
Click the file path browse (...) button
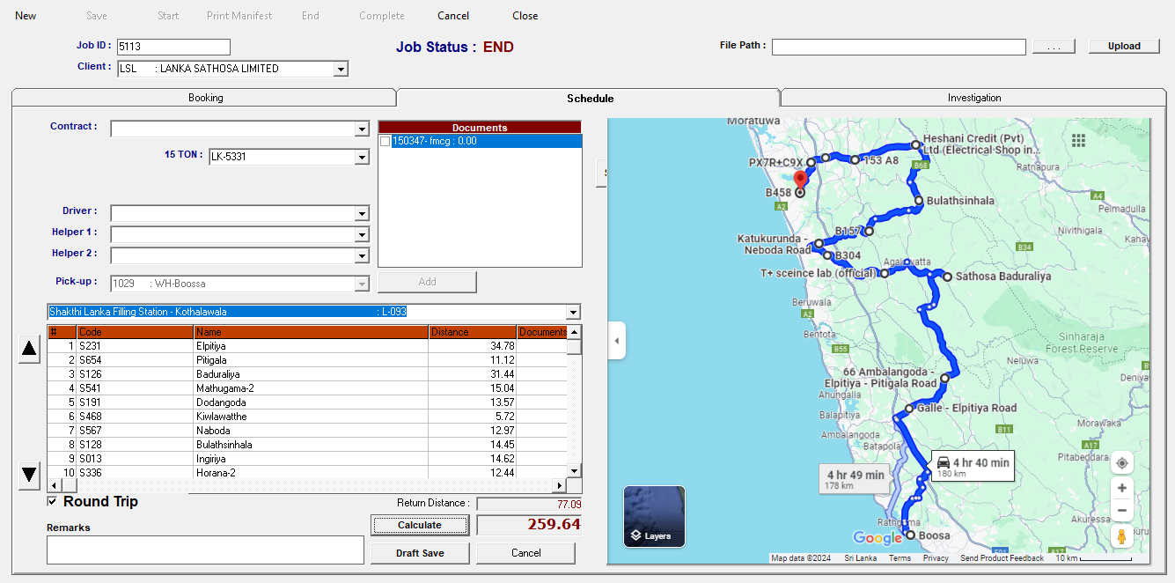(x=1054, y=46)
